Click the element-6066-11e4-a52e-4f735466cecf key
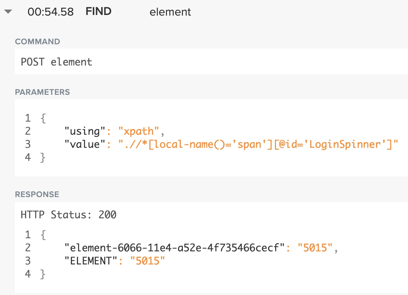The height and width of the screenshot is (295, 408). [x=175, y=248]
